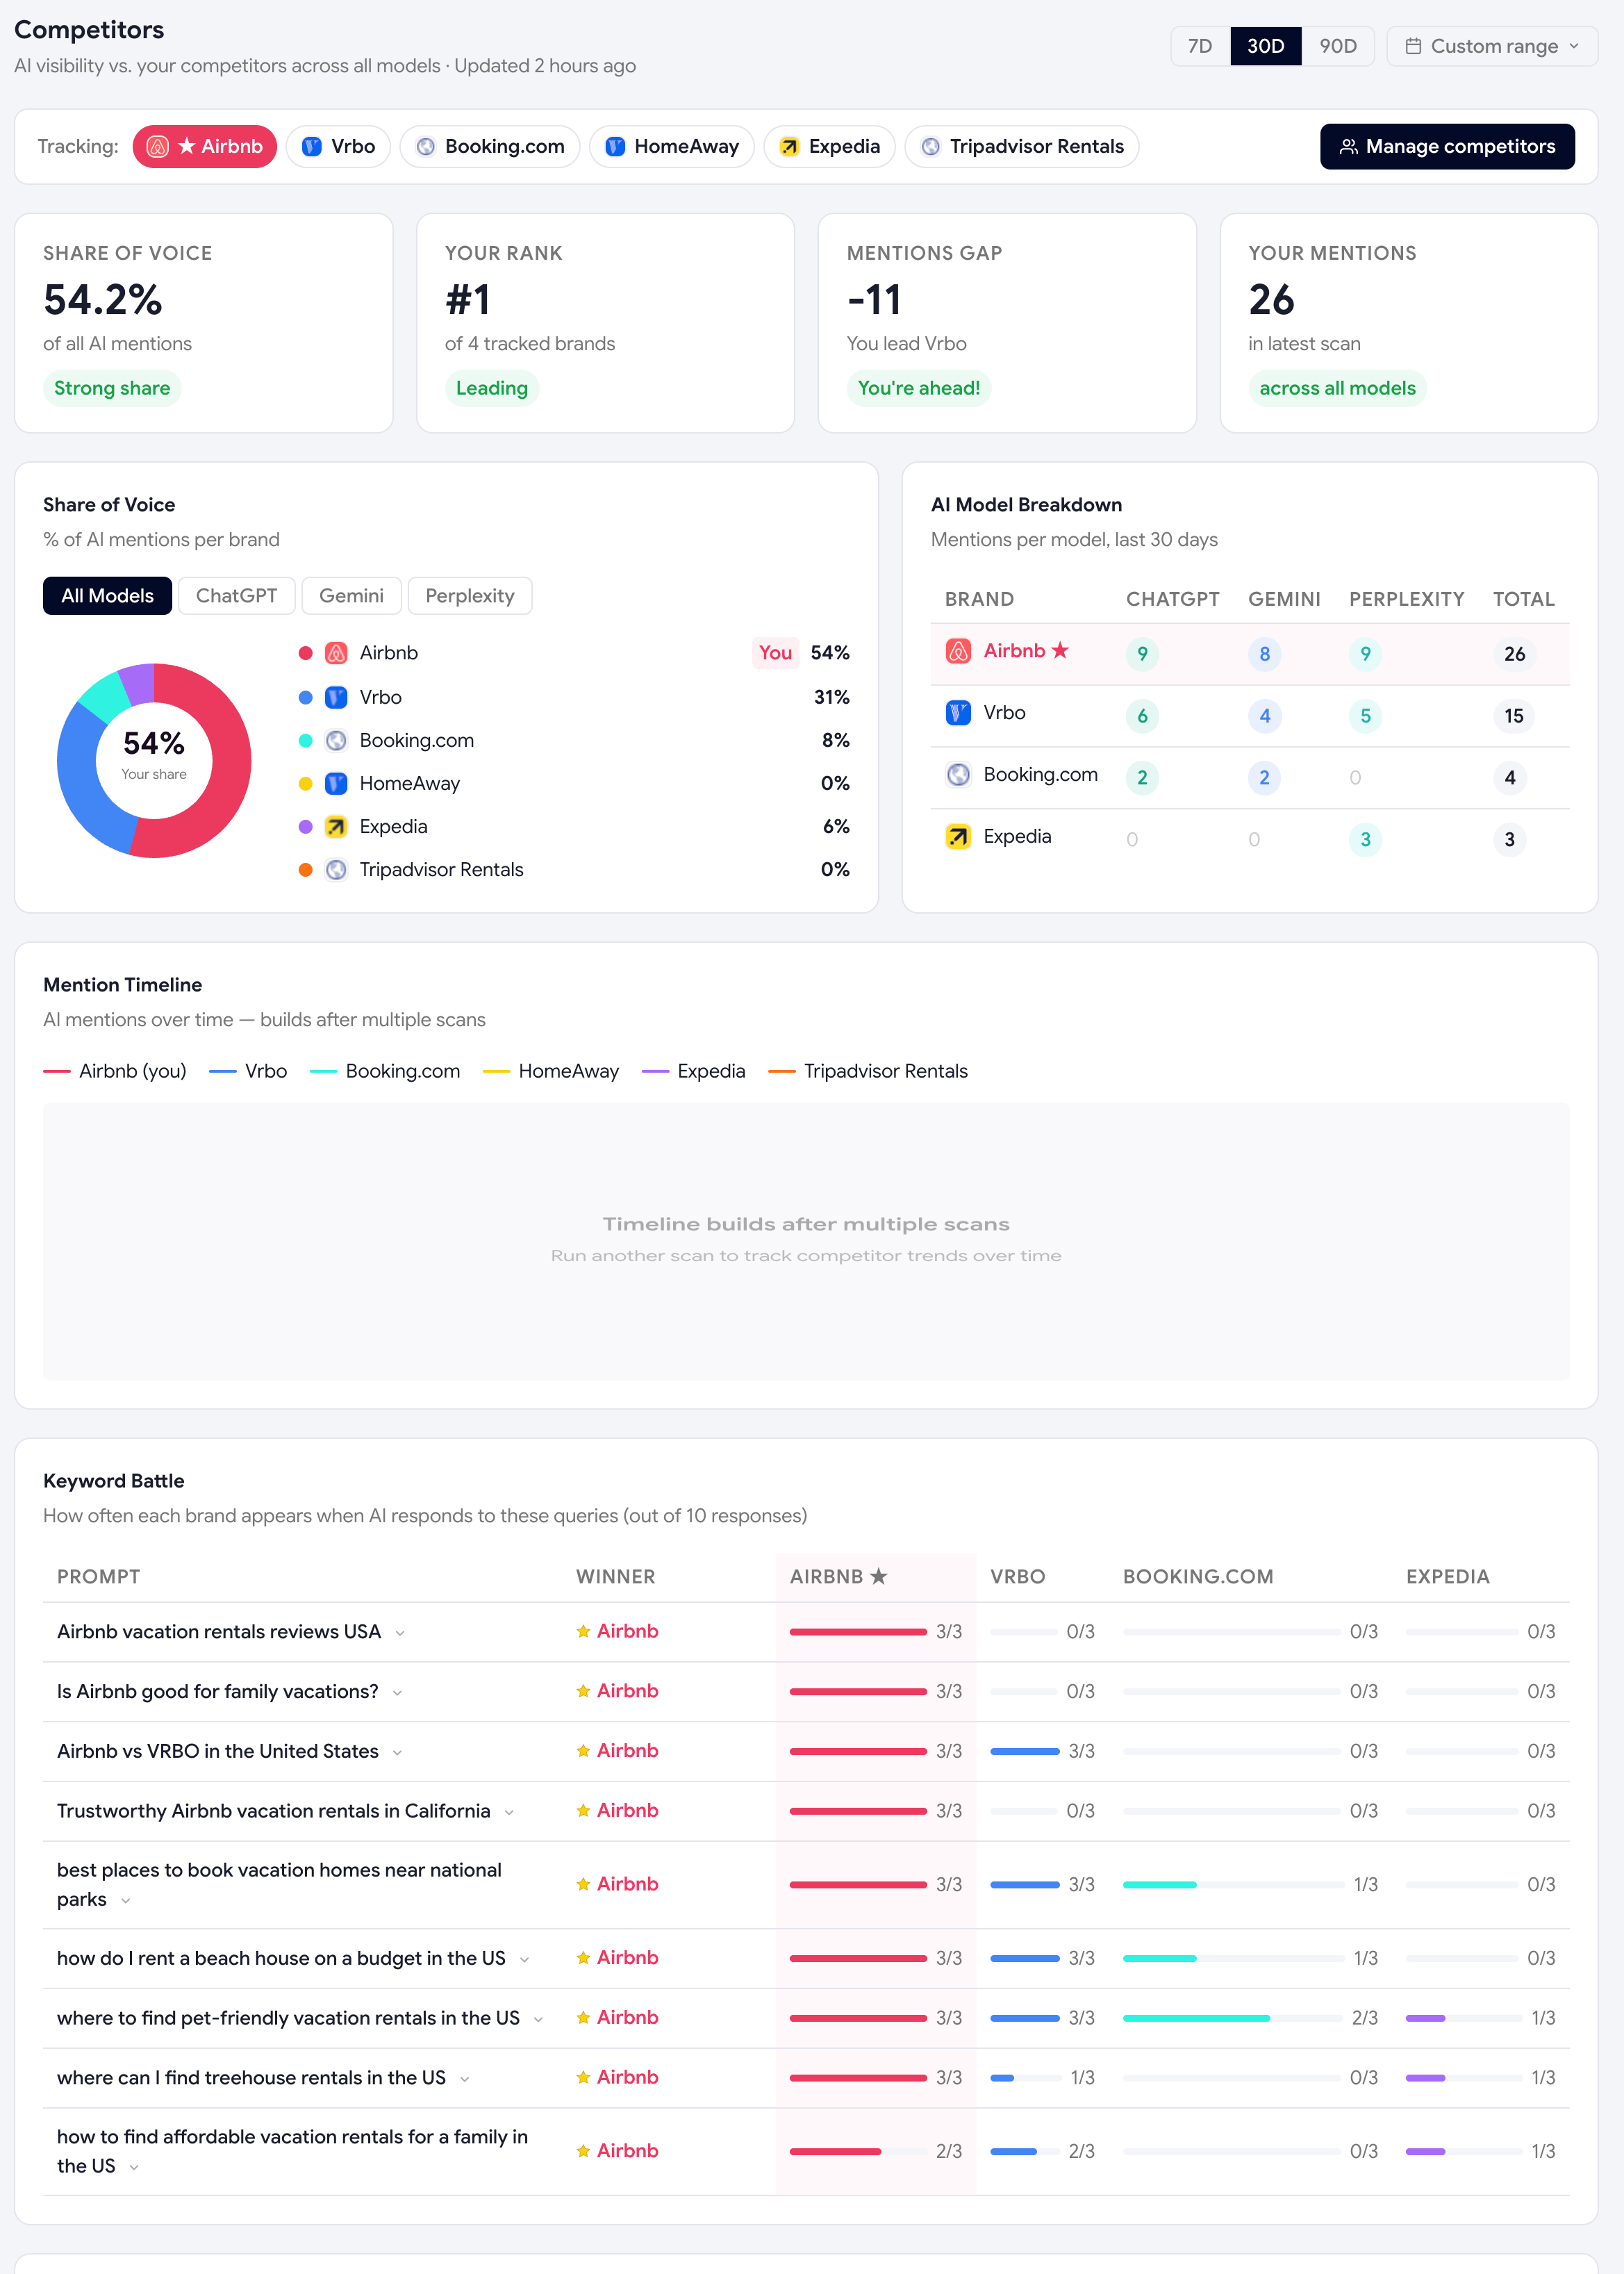
Task: Click Tripadvisor Rentals icon in Share of Voice legend
Action: [x=337, y=870]
